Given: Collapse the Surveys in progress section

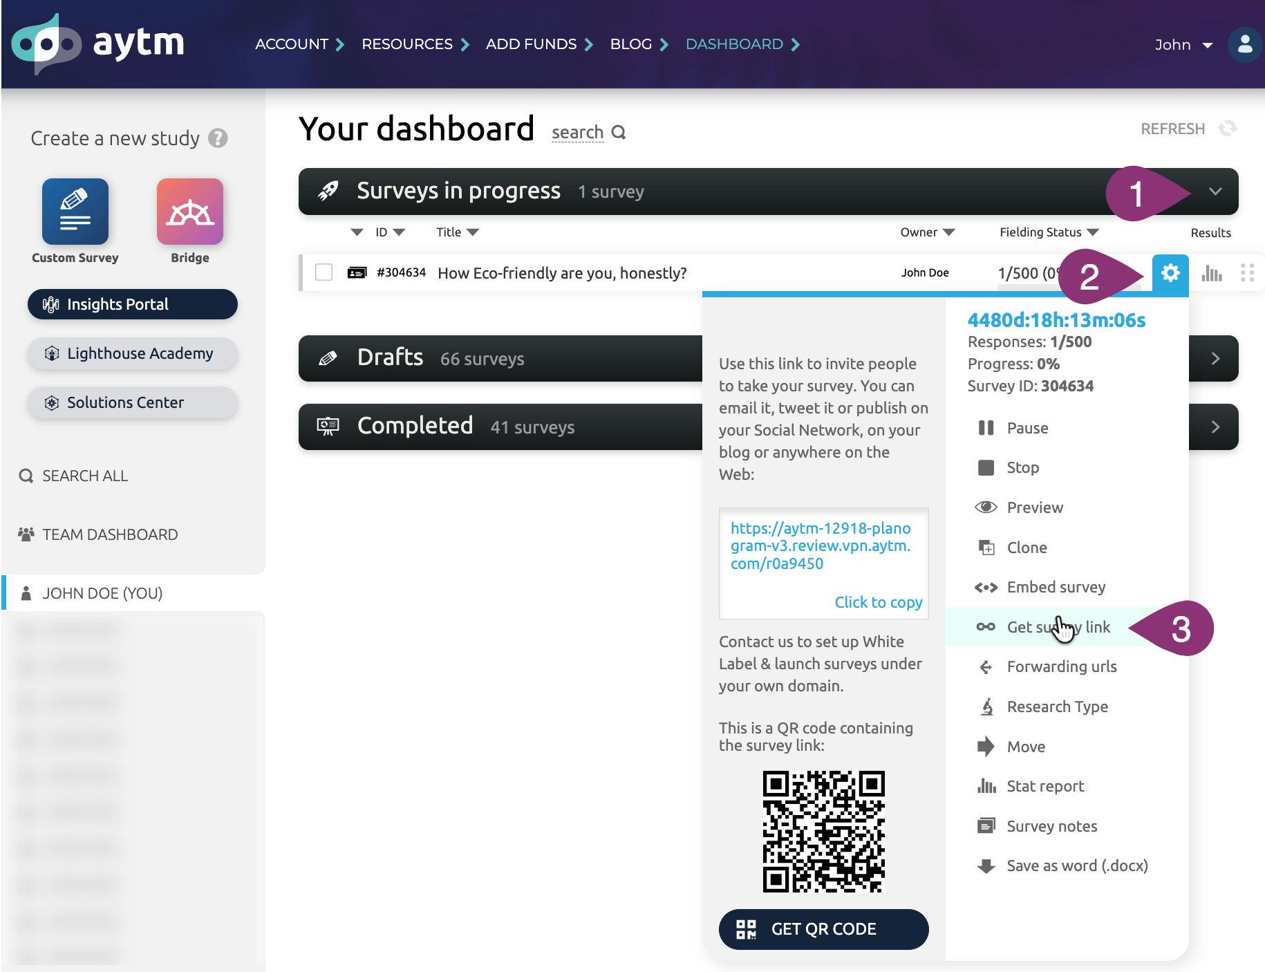Looking at the screenshot, I should click(1215, 191).
